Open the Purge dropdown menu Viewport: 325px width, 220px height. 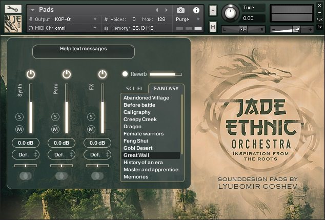188,19
